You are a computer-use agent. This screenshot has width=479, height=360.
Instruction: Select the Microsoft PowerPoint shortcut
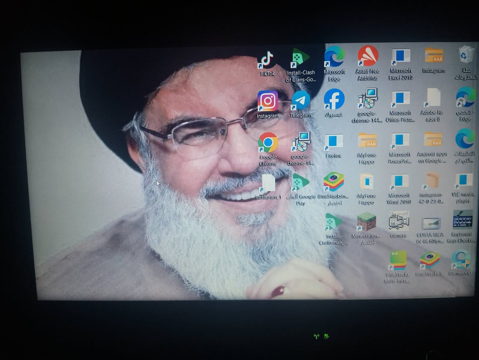(400, 141)
